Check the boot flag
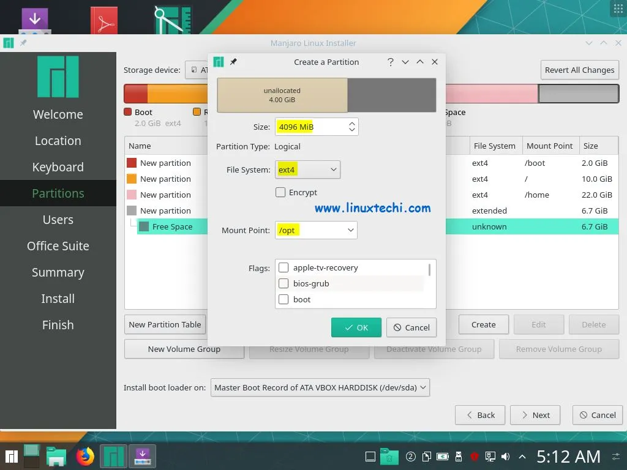The height and width of the screenshot is (470, 627). click(283, 299)
